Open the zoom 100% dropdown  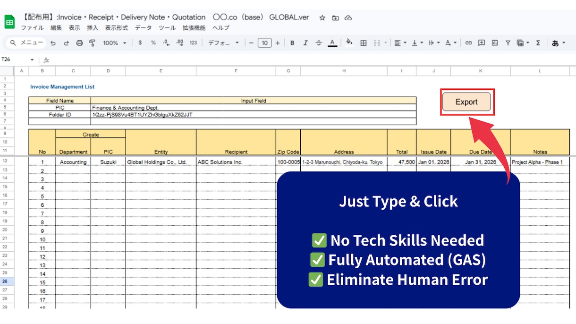115,43
